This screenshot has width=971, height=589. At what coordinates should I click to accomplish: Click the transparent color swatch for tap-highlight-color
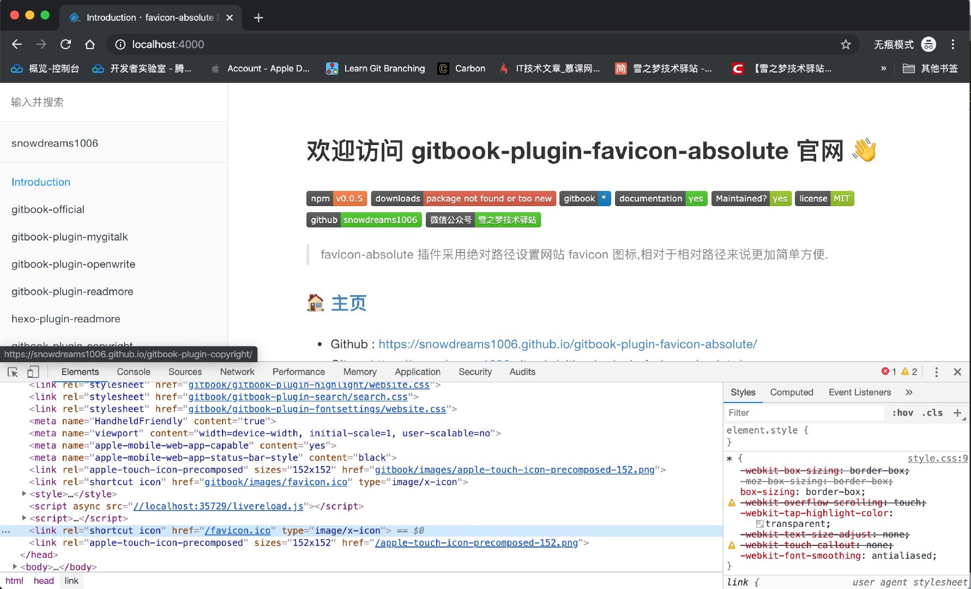pyautogui.click(x=759, y=524)
